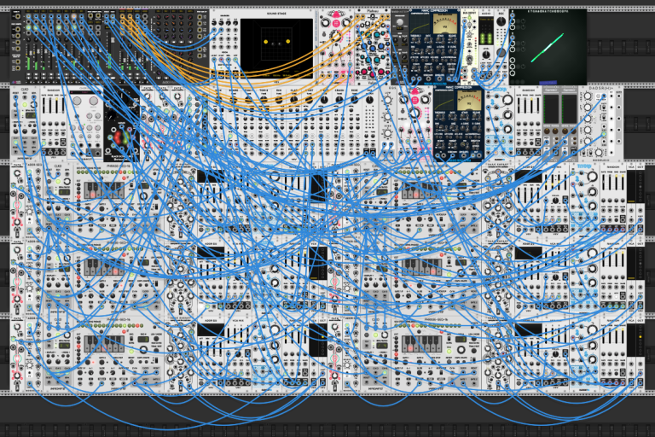Click pink round button left of second-row Manic Compression
The height and width of the screenshot is (437, 655).
(414, 101)
